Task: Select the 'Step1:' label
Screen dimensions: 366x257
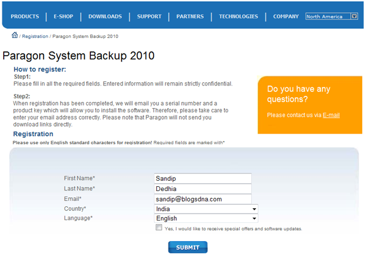Action: tap(22, 77)
